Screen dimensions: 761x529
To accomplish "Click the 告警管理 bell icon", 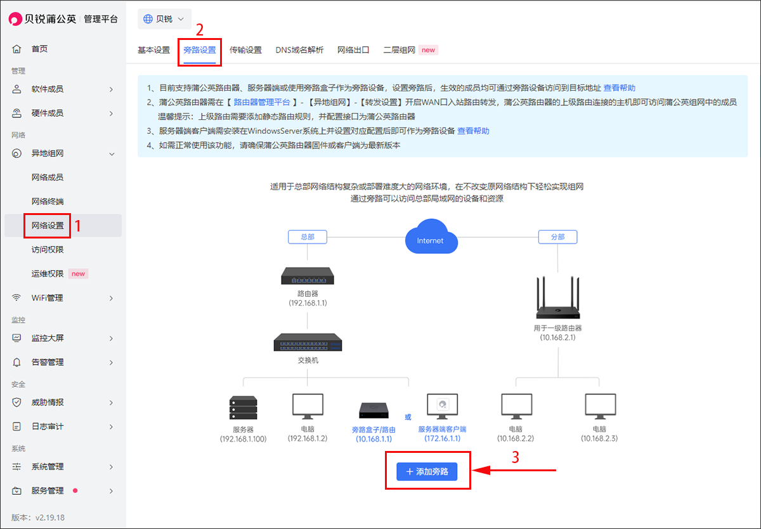I will pyautogui.click(x=17, y=362).
